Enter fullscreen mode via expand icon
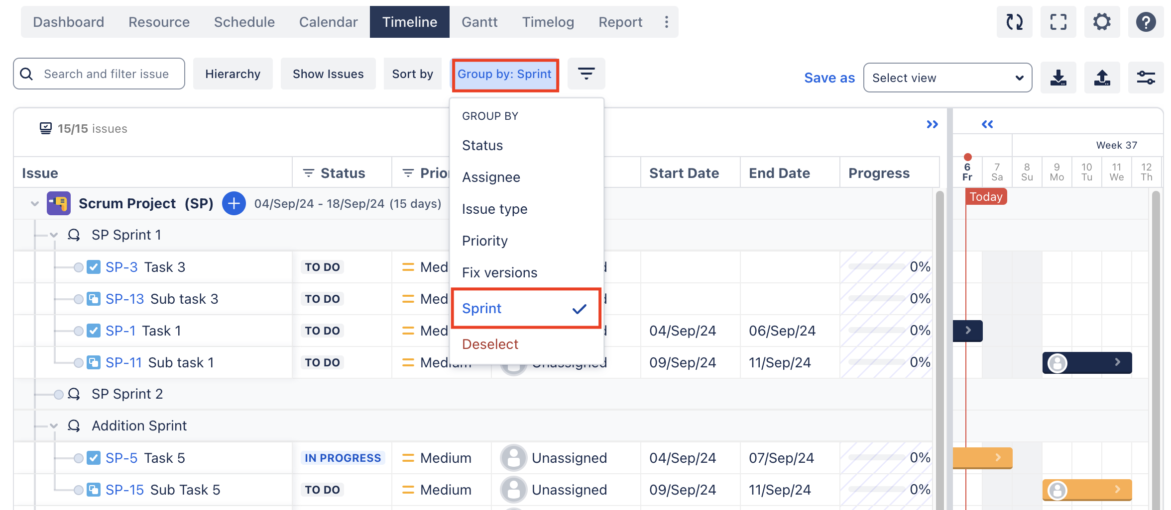 (1058, 22)
